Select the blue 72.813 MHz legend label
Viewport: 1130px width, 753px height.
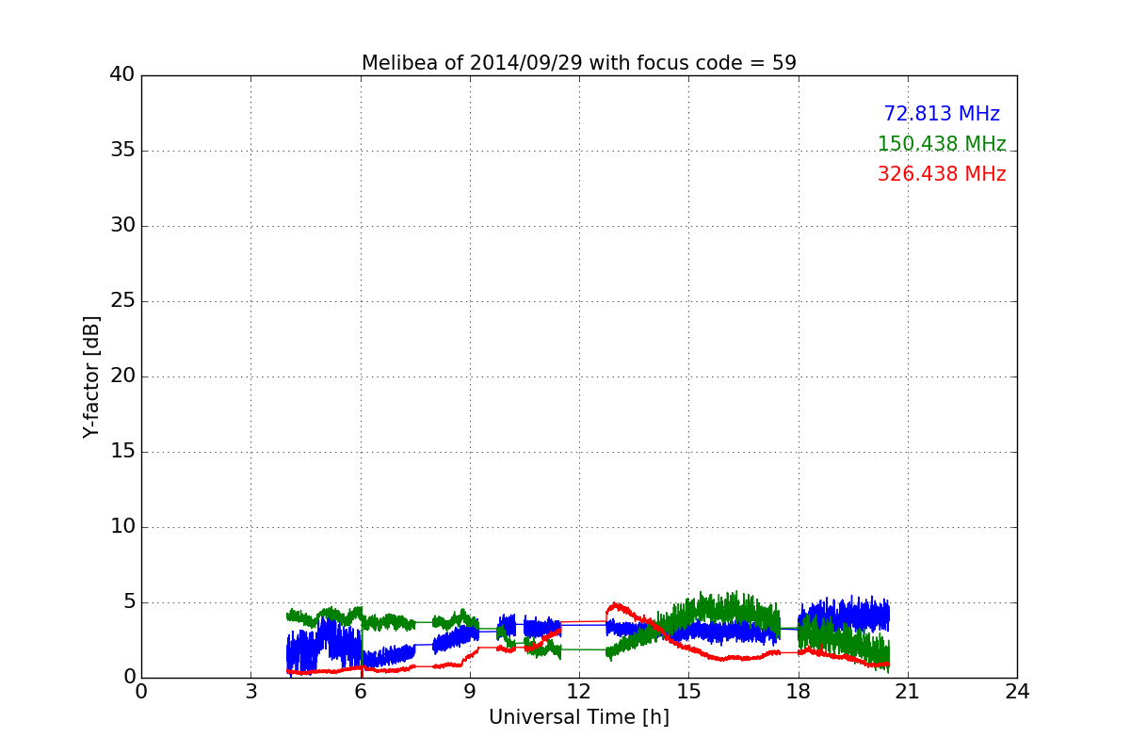[942, 114]
